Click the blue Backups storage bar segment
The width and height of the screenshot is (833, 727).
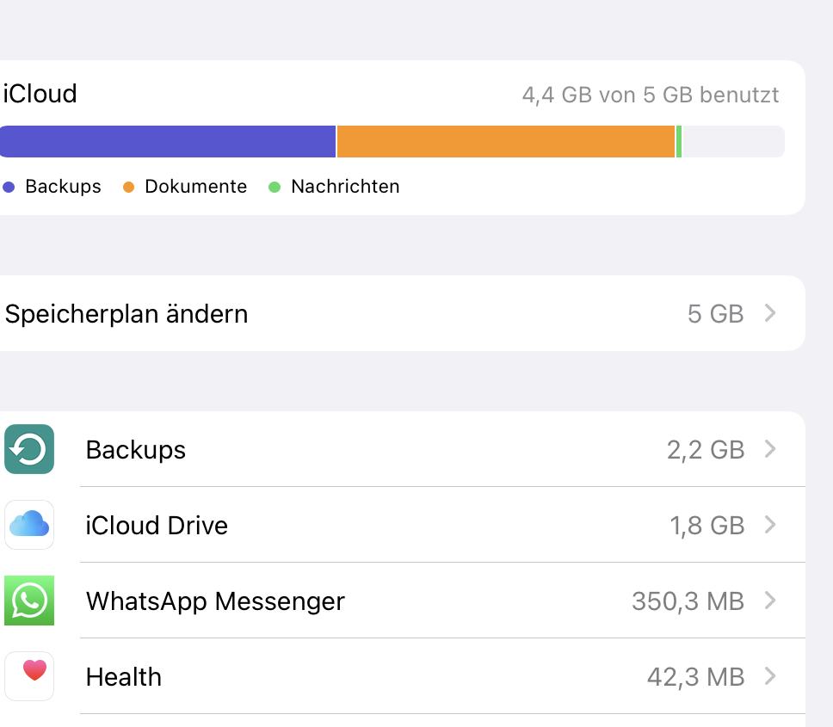point(168,142)
